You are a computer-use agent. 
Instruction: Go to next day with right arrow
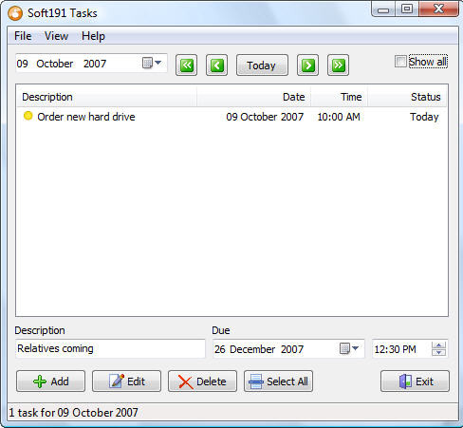coord(307,65)
